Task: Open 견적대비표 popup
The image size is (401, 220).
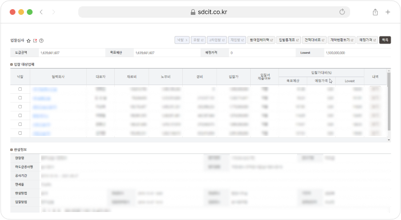Action: click(314, 40)
